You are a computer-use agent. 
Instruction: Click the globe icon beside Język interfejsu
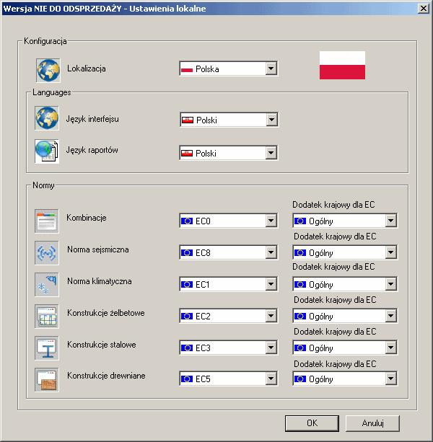(47, 118)
